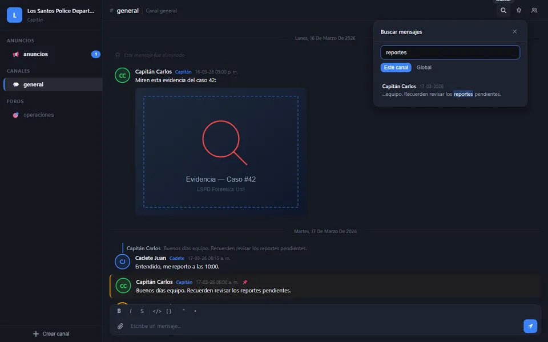The width and height of the screenshot is (548, 342).
Task: Insert a quote with the quotation mark button
Action: (183, 311)
